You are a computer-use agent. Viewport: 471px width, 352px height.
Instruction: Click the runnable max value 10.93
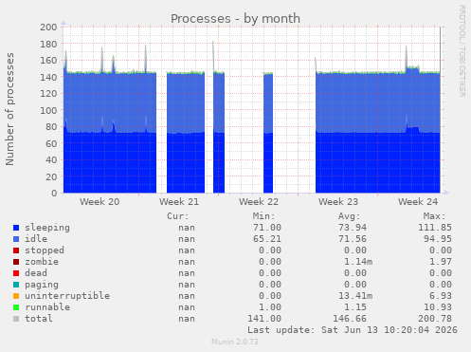tap(438, 307)
